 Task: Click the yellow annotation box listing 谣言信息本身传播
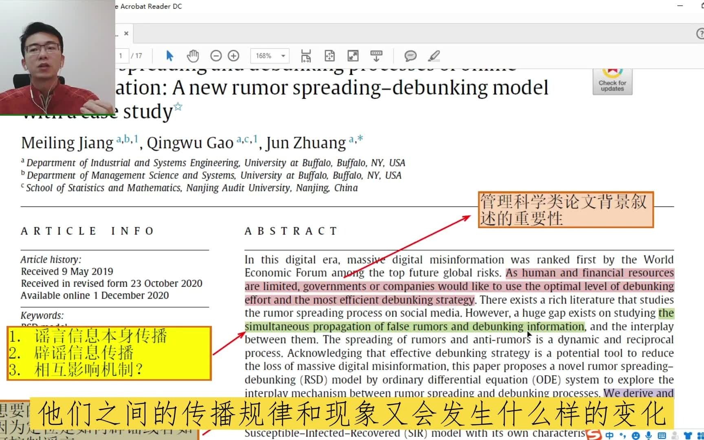(x=109, y=353)
